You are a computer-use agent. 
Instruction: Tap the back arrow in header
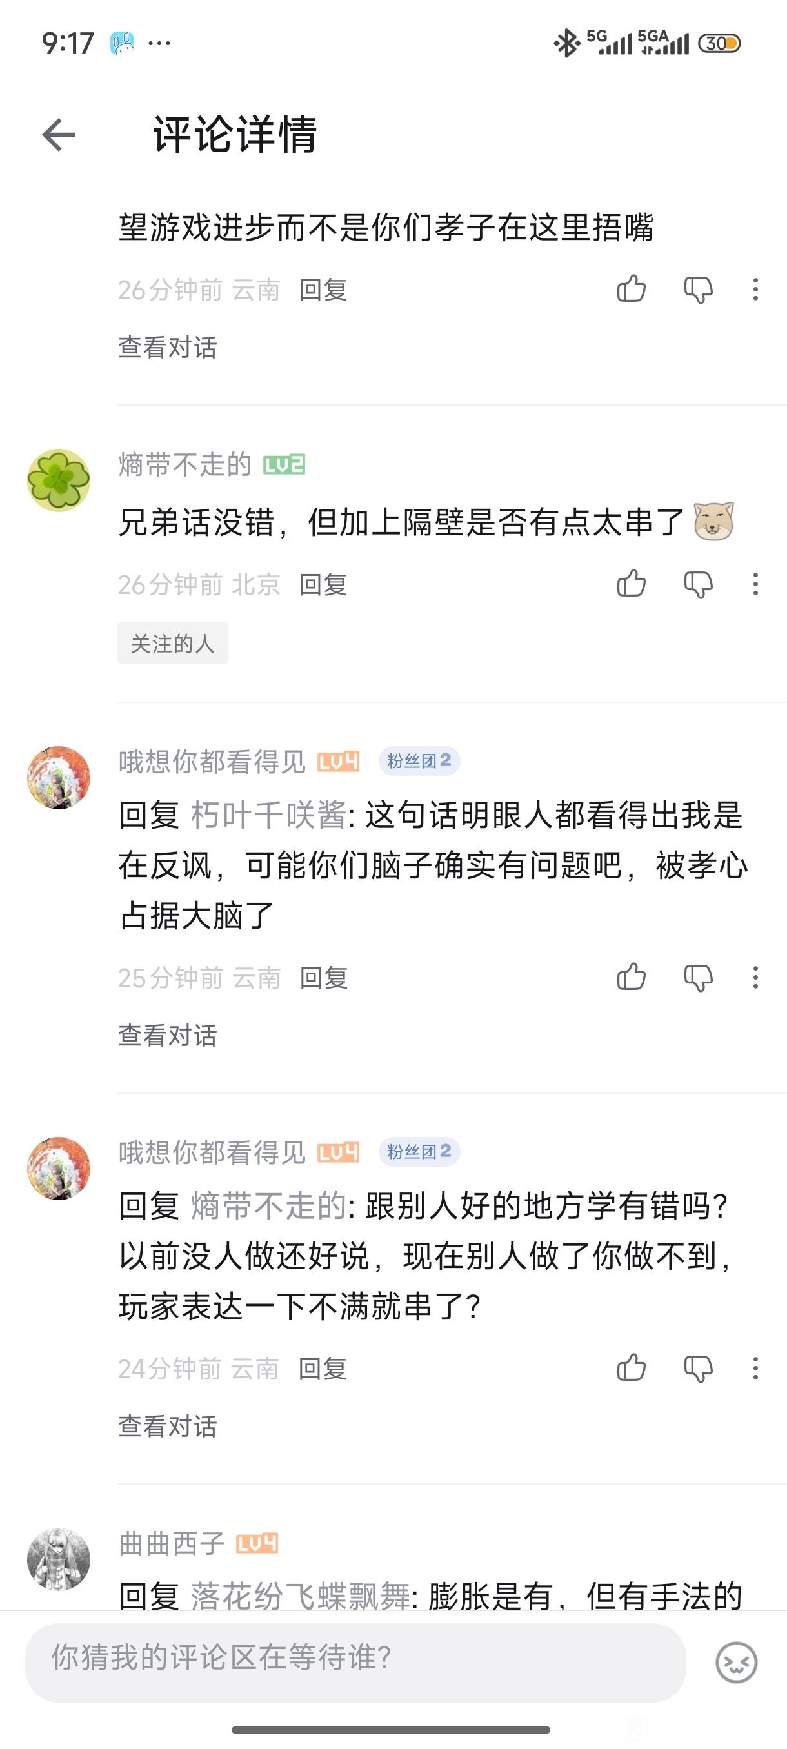click(x=59, y=134)
